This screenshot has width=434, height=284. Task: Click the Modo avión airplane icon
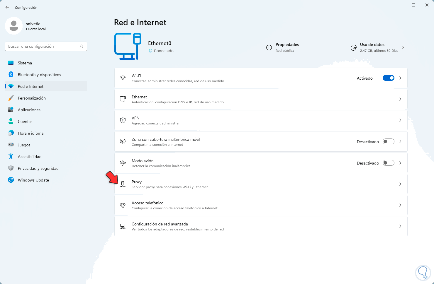[123, 163]
